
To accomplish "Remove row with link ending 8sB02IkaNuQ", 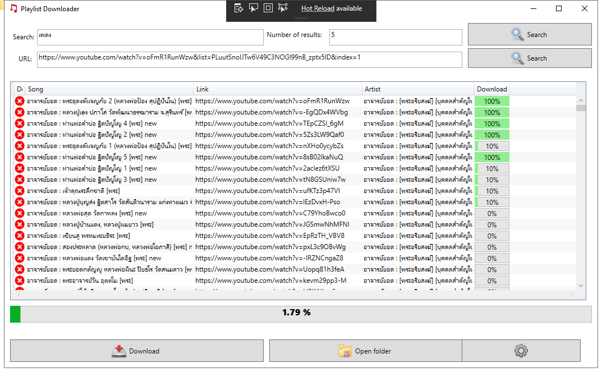I will [20, 157].
